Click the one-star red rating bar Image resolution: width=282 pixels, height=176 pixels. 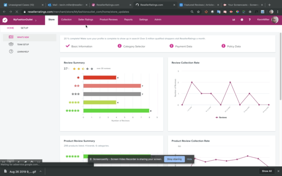[100, 77]
